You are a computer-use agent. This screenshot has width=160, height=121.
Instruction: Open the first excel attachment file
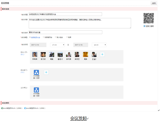12,108
